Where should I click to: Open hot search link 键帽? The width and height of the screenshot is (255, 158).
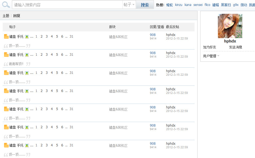click(x=216, y=5)
